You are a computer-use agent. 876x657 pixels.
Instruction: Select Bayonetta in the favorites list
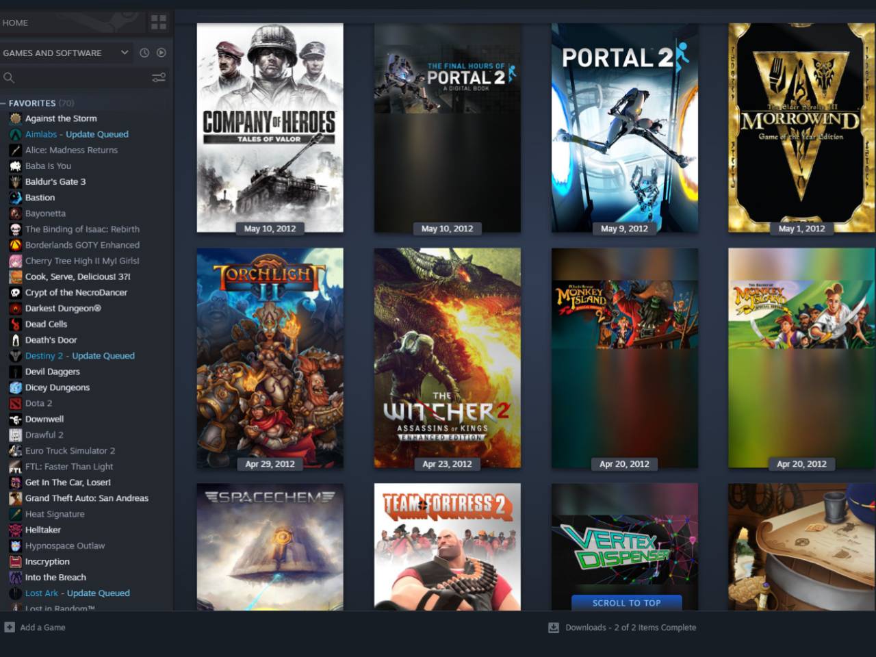coord(45,214)
